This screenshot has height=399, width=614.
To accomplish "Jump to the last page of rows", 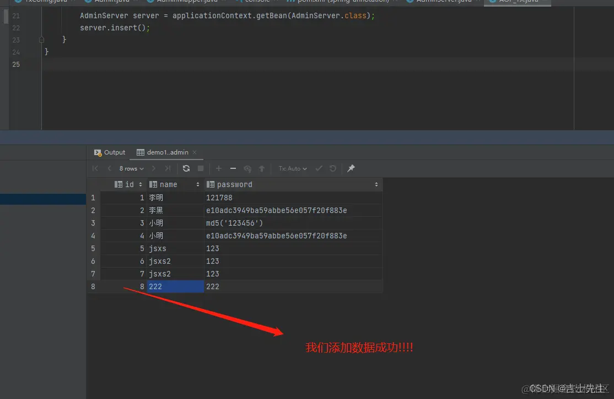I will click(168, 168).
